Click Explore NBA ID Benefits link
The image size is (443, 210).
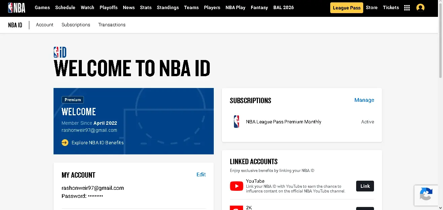98,143
